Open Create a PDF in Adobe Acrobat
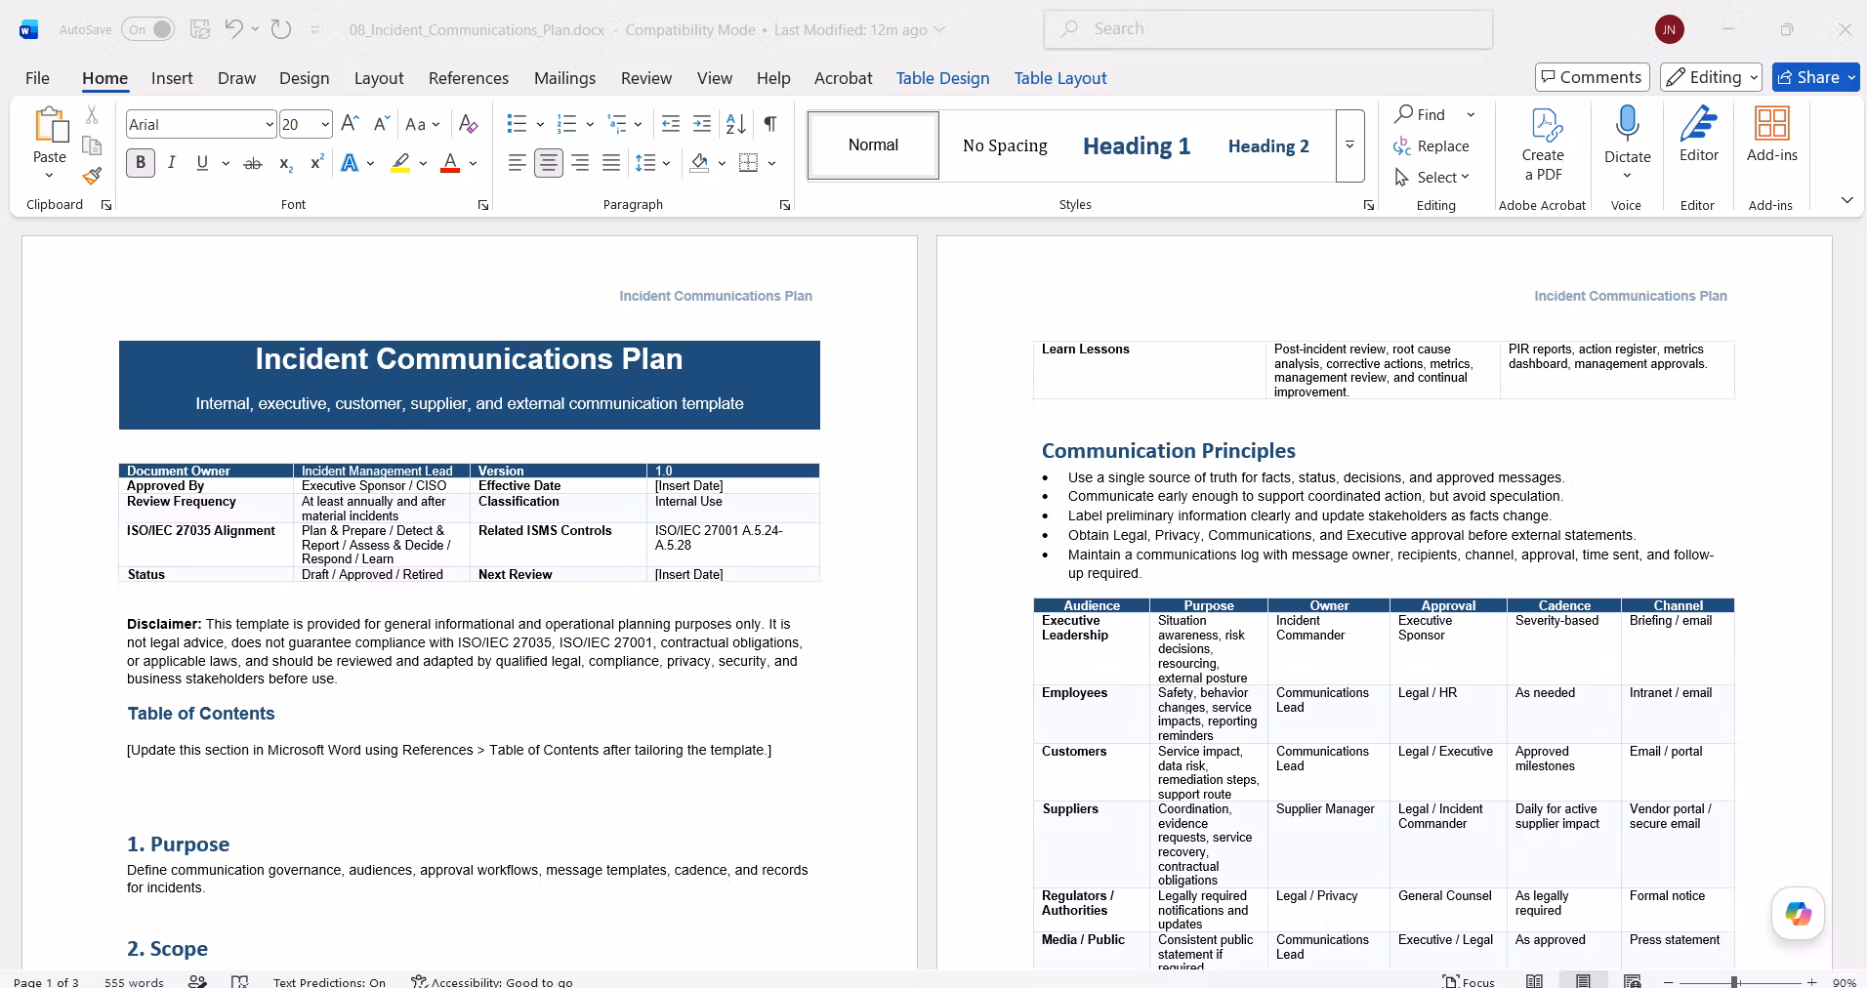1867x988 pixels. (x=1543, y=145)
